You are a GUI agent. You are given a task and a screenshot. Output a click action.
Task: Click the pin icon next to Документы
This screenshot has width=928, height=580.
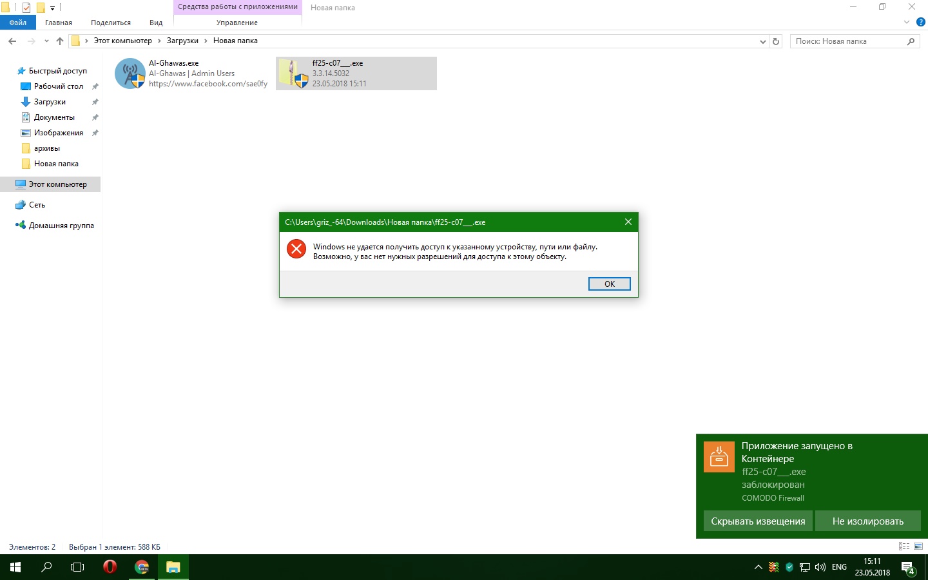click(x=95, y=117)
